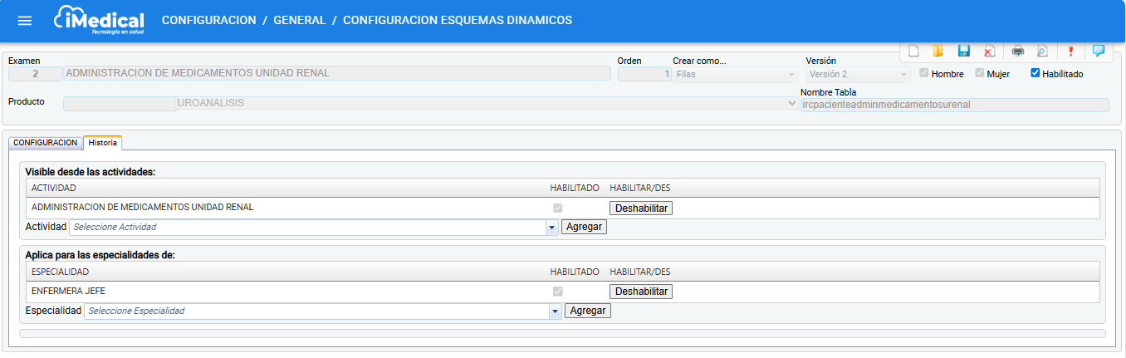
Task: Click Deshabilitar for ENFERMERA JEFE
Action: (x=640, y=292)
